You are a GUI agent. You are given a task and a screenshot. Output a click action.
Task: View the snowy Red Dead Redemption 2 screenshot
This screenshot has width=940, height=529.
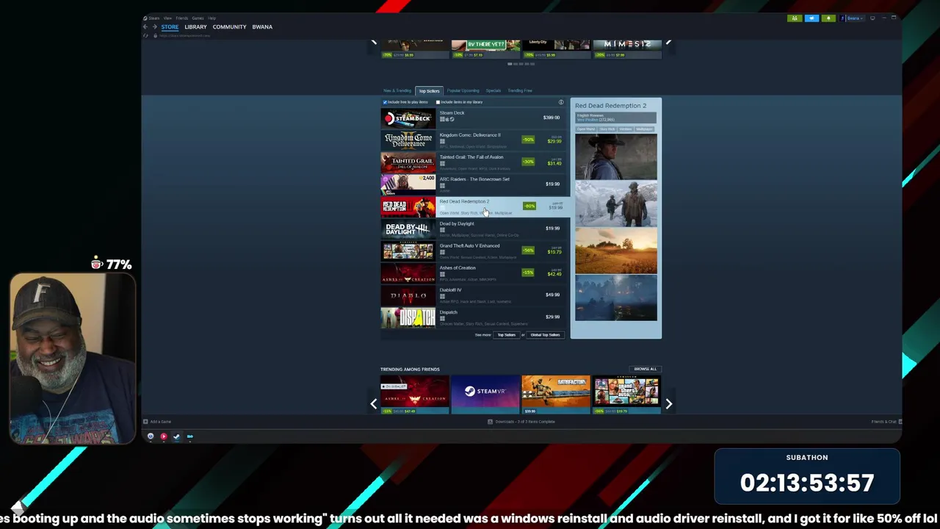click(x=615, y=204)
